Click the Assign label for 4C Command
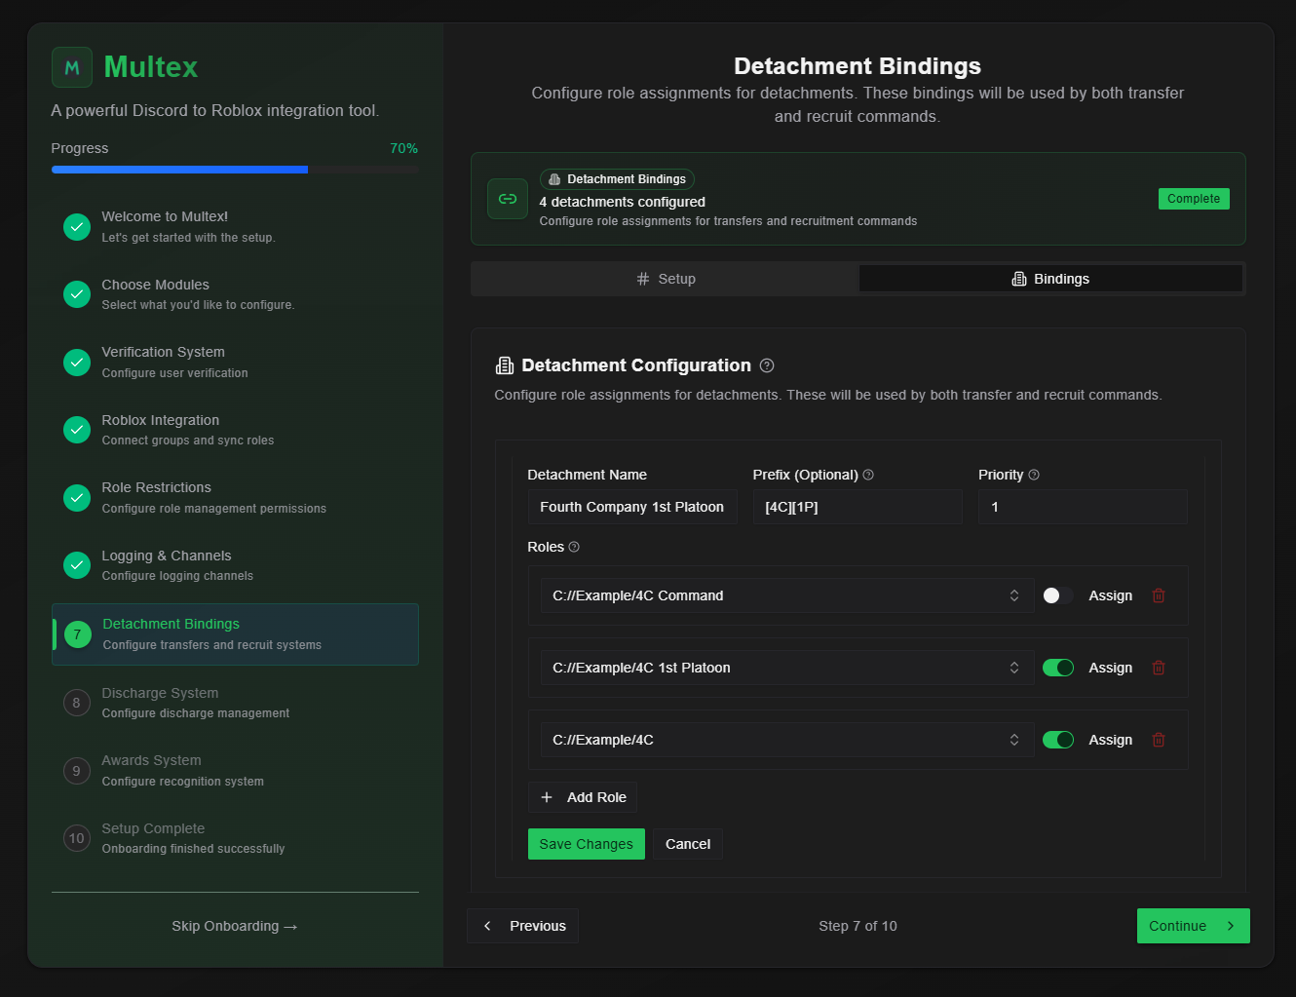1296x997 pixels. [x=1111, y=595]
